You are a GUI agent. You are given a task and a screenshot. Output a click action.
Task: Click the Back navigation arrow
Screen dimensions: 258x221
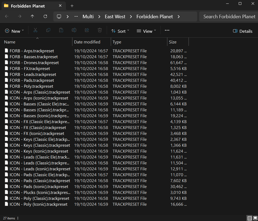pyautogui.click(x=7, y=16)
